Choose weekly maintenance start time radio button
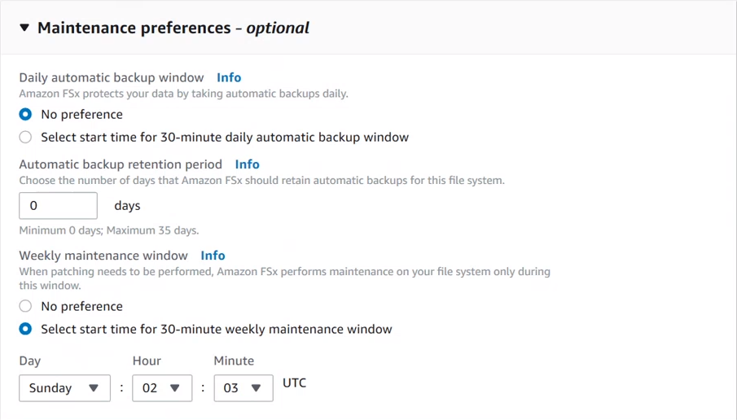 pyautogui.click(x=25, y=329)
